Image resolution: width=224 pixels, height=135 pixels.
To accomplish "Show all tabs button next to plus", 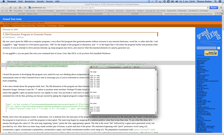I will point(222,14).
